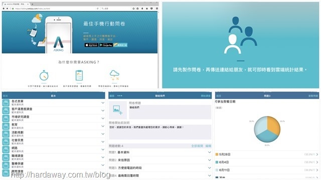The width and height of the screenshot is (321, 180).
Task: Click the folder icon for 醫療保健
Action: pos(6,165)
